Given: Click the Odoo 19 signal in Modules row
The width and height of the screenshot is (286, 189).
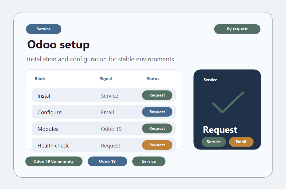Looking at the screenshot, I should pyautogui.click(x=111, y=129).
